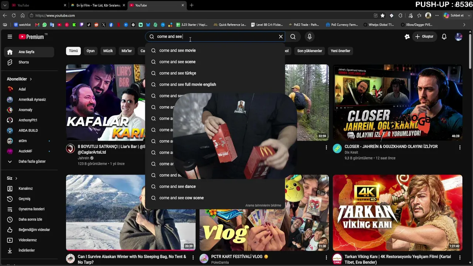Click Arama tahminlerini bildirme link
This screenshot has width=473, height=266.
pos(263,205)
